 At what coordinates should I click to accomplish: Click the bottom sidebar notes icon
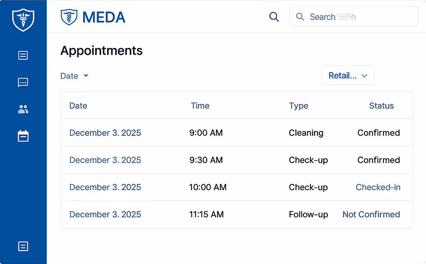pos(23,246)
